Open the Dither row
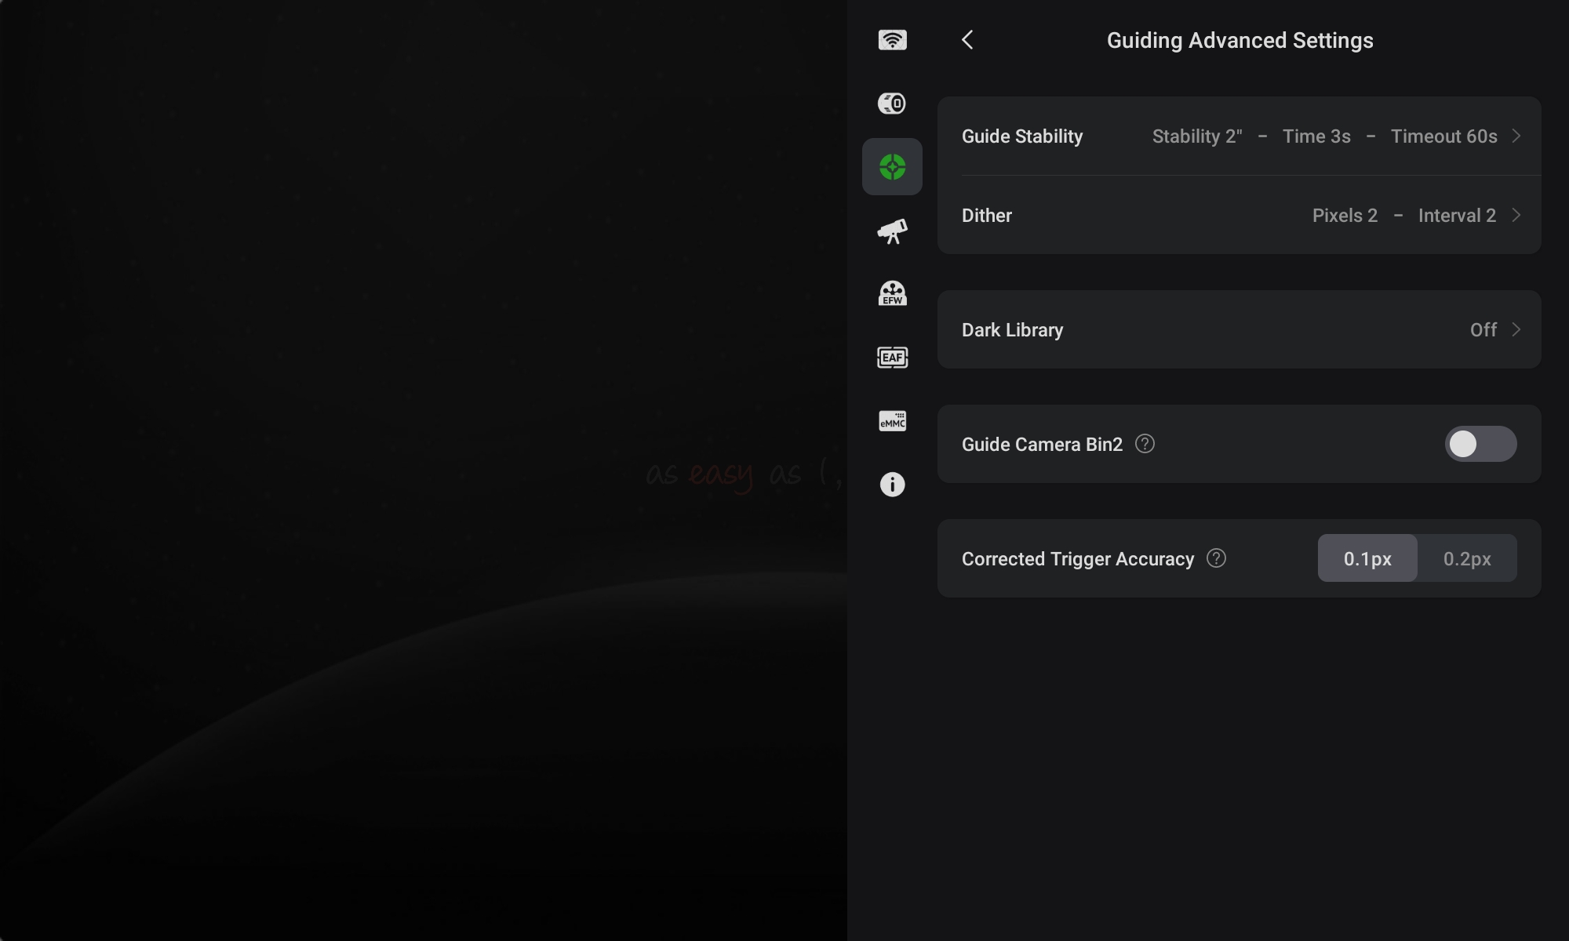 tap(1239, 215)
